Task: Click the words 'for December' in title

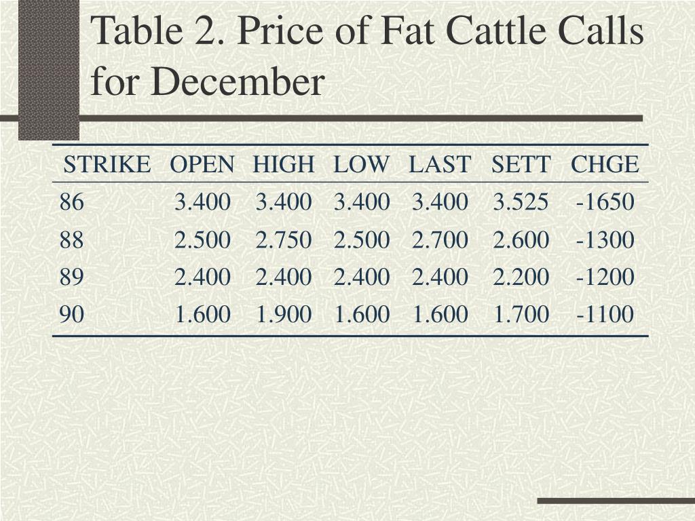Action: coord(208,81)
